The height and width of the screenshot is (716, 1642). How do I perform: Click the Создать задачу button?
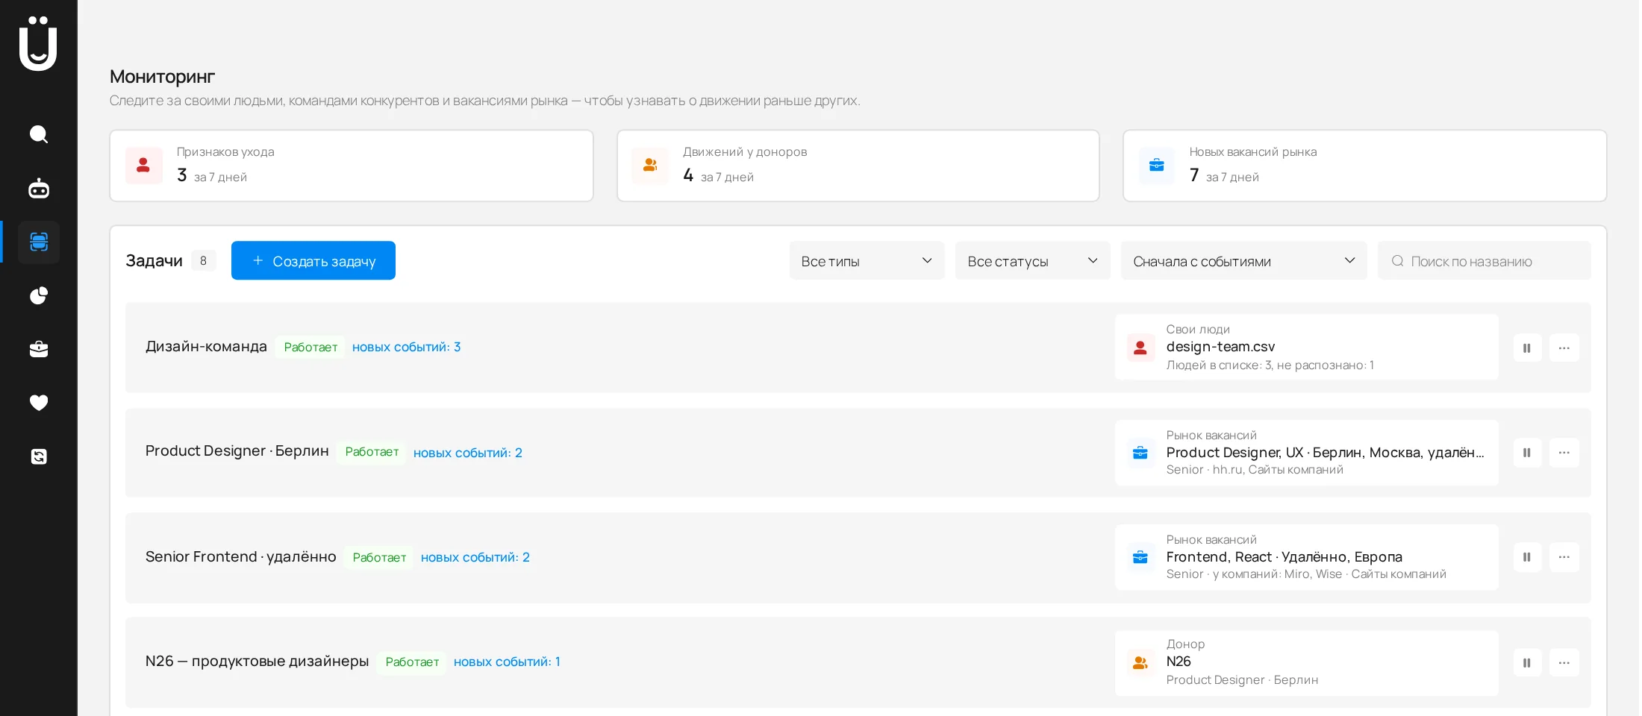[x=313, y=260]
